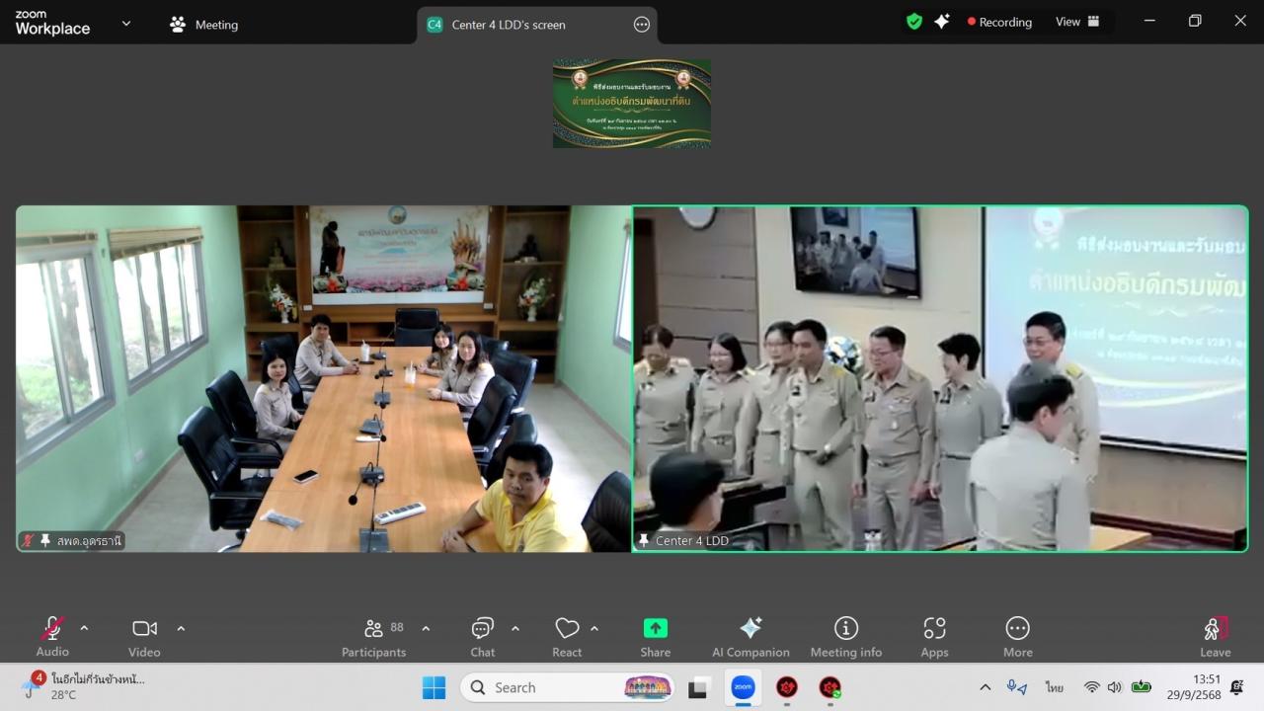Unmute the microphone with the Audio button
1264x711 pixels.
coord(52,636)
